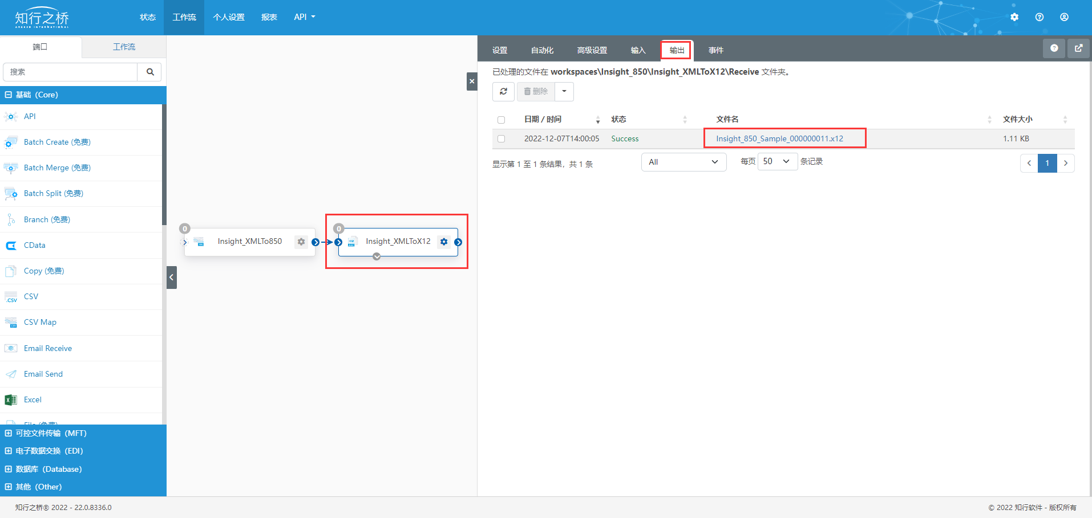Open user account icon in header
1092x518 pixels.
coord(1064,17)
